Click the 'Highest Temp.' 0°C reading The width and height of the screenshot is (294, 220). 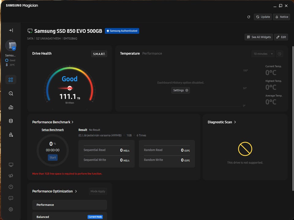tap(271, 87)
